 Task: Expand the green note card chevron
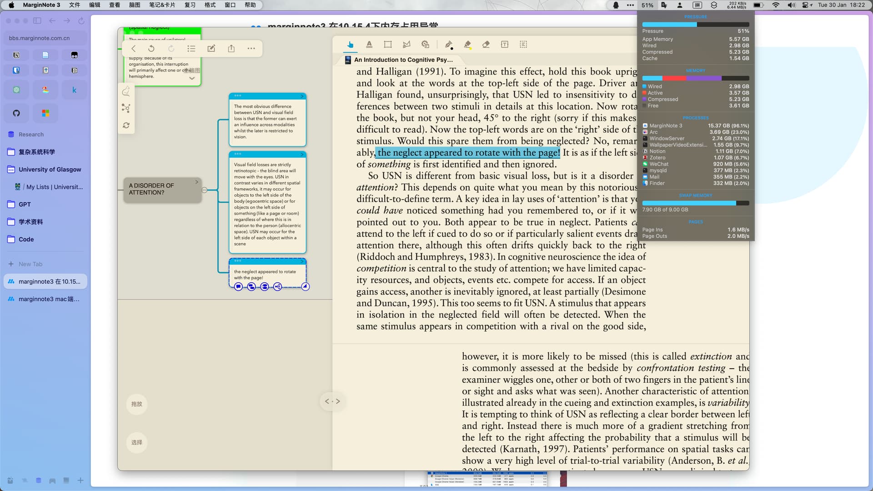click(192, 78)
